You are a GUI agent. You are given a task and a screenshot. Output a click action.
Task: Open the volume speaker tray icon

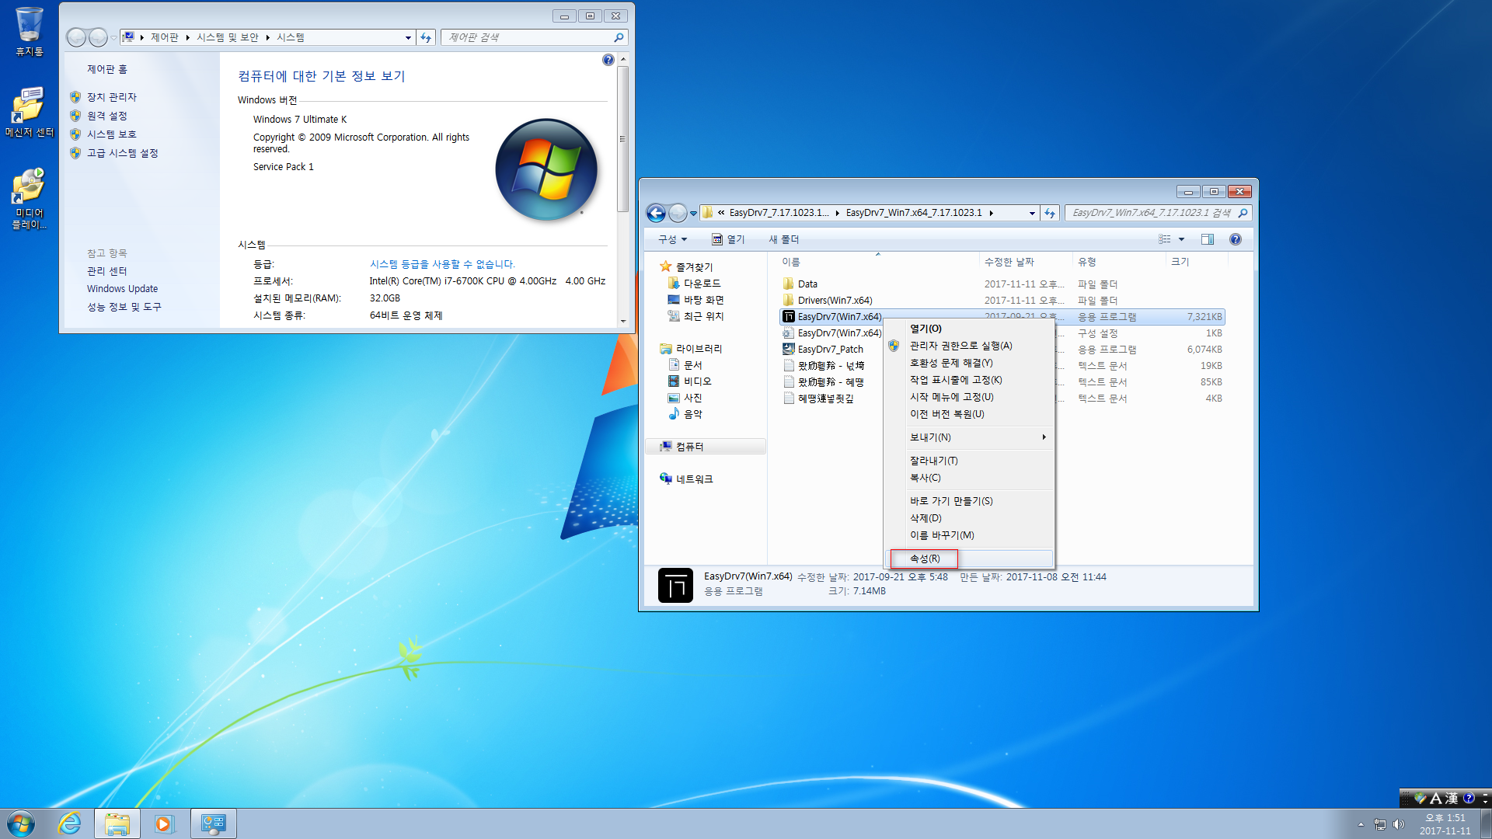[1399, 824]
